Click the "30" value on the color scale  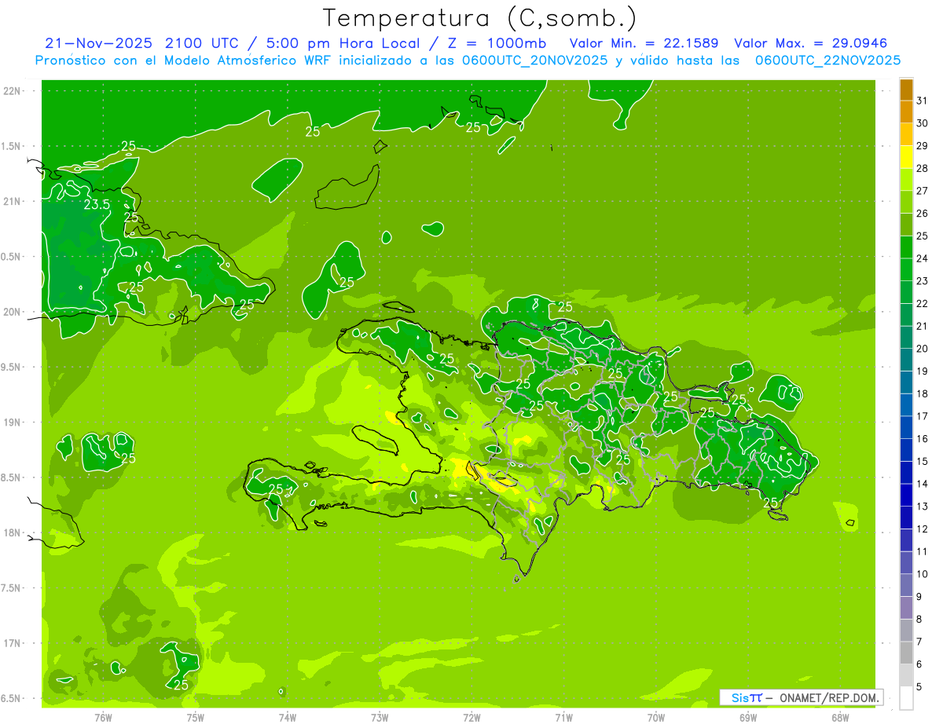click(x=922, y=123)
